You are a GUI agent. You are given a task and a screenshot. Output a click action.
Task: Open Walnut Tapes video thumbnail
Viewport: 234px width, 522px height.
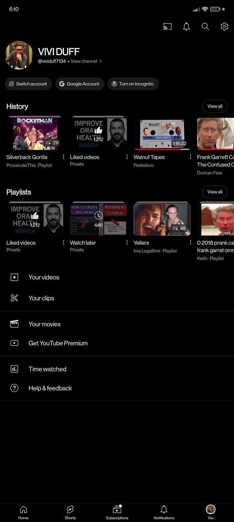click(162, 133)
